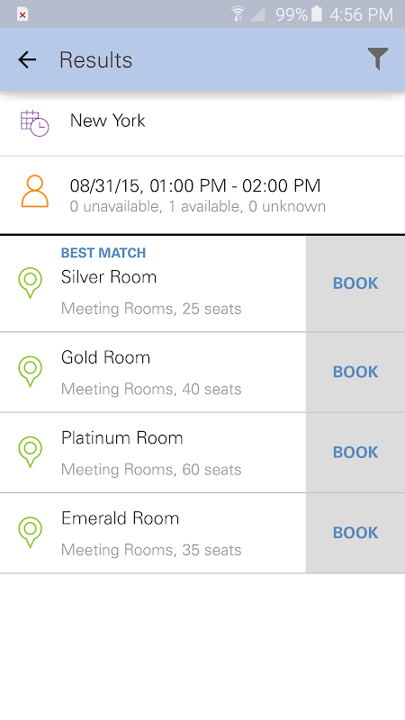Screen dimensions: 405x720
Task: Open the New York location row
Action: 202,123
